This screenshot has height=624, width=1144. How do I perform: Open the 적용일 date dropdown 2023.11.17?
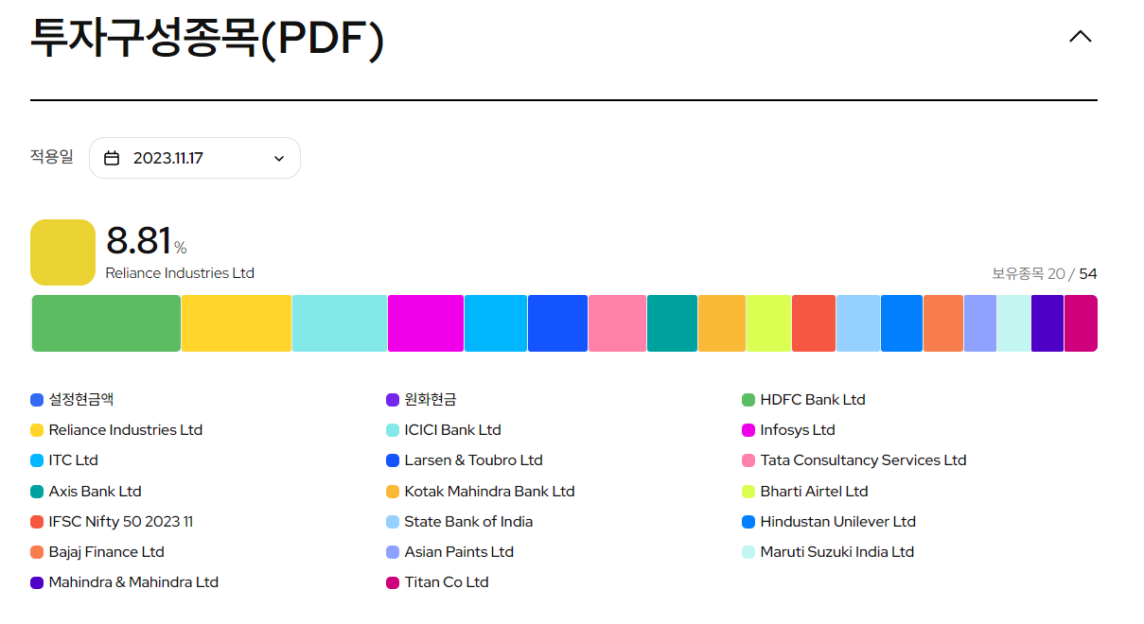click(195, 158)
